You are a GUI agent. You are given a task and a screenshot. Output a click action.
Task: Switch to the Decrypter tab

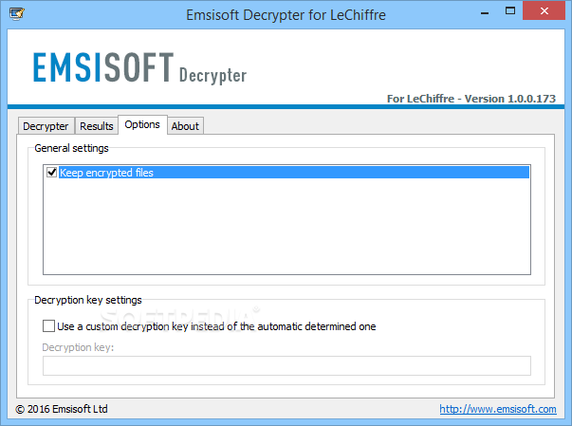pyautogui.click(x=46, y=126)
